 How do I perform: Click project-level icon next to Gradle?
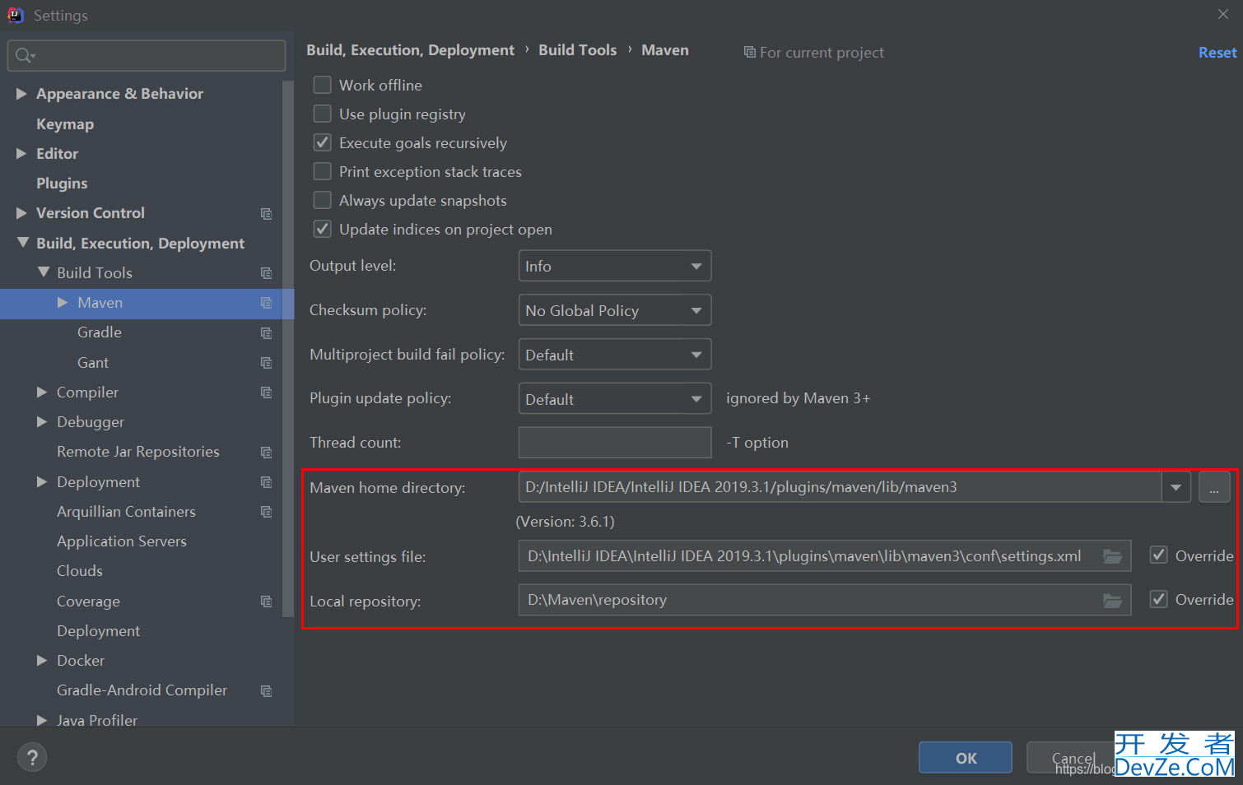[x=266, y=333]
